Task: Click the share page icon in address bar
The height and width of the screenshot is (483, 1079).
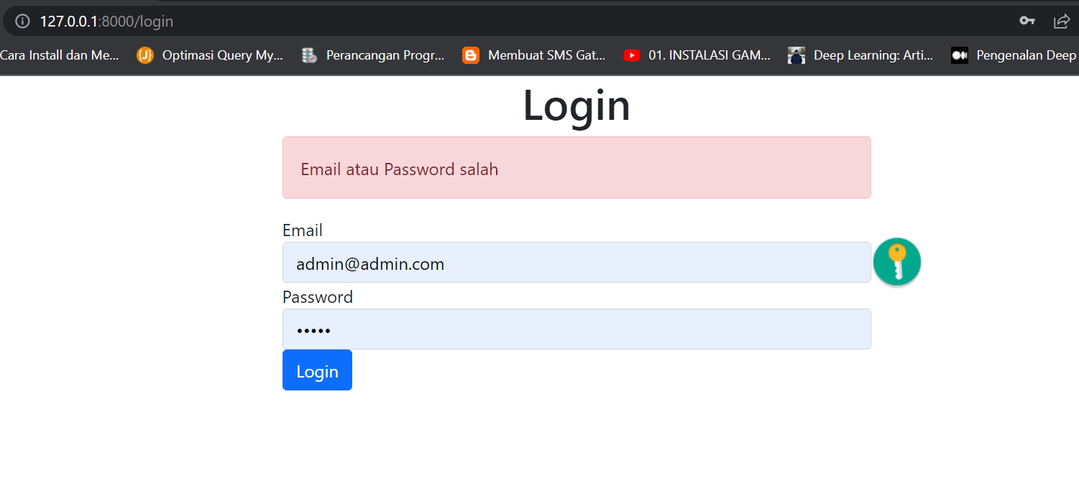Action: (1062, 21)
